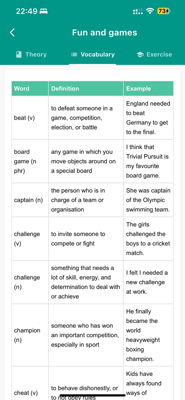Tap the champion definition cell
The height and width of the screenshot is (400, 185).
[86, 335]
